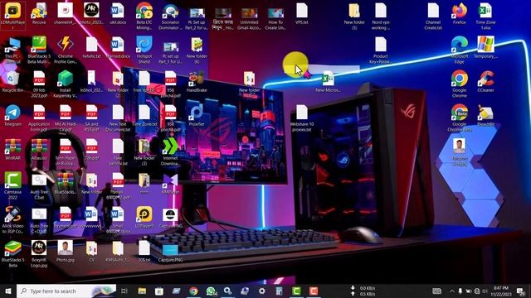This screenshot has width=531, height=298.
Task: Select the Photo.jpg thumbnail
Action: (x=66, y=251)
